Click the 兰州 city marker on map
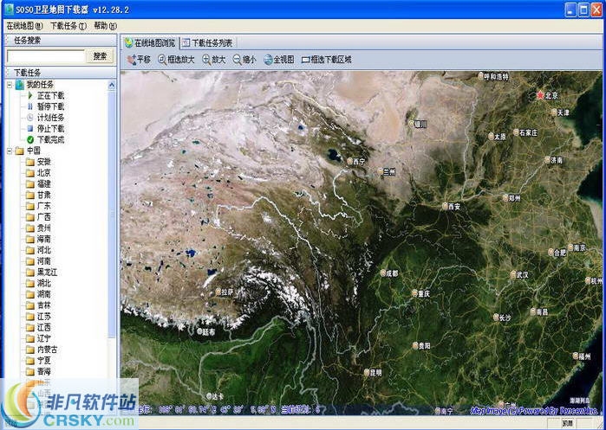The image size is (606, 430). pos(381,171)
